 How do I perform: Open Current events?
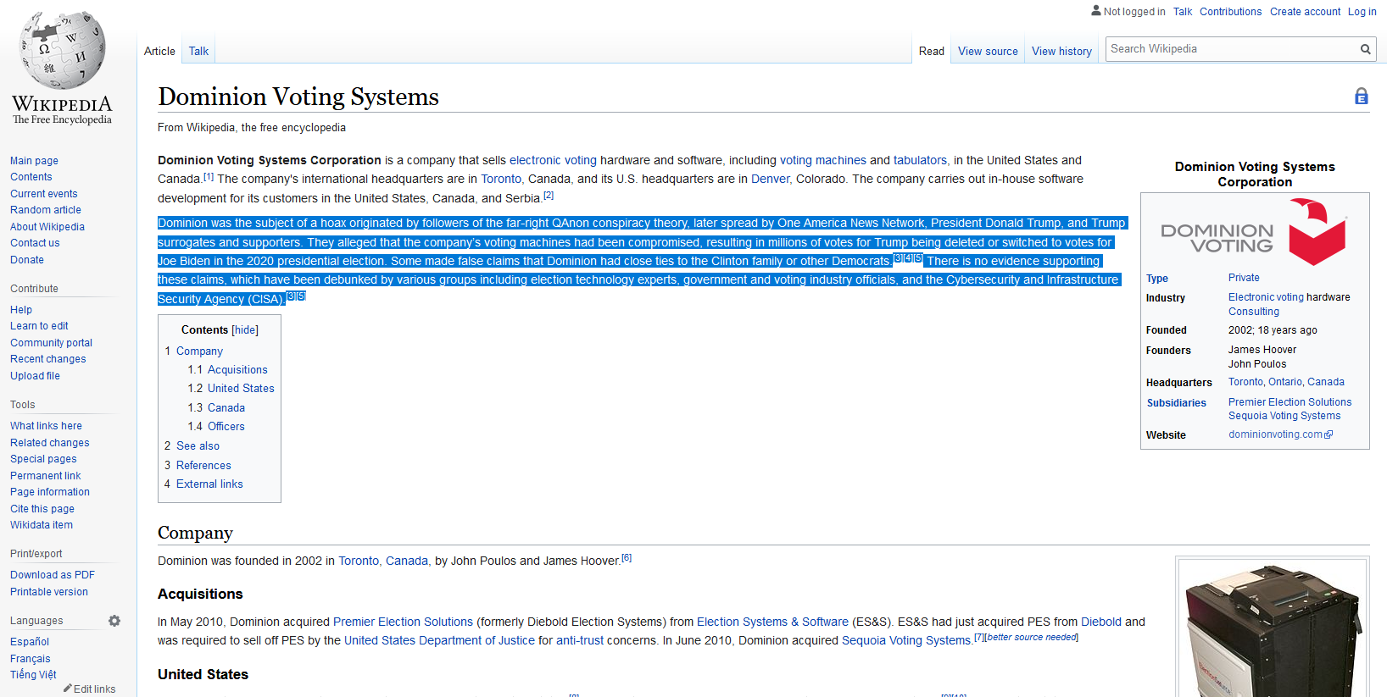pos(43,194)
